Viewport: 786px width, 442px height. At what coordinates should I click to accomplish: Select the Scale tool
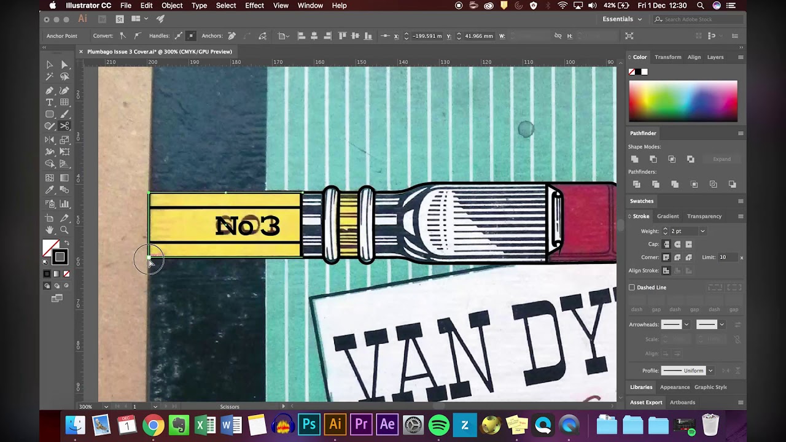(64, 141)
